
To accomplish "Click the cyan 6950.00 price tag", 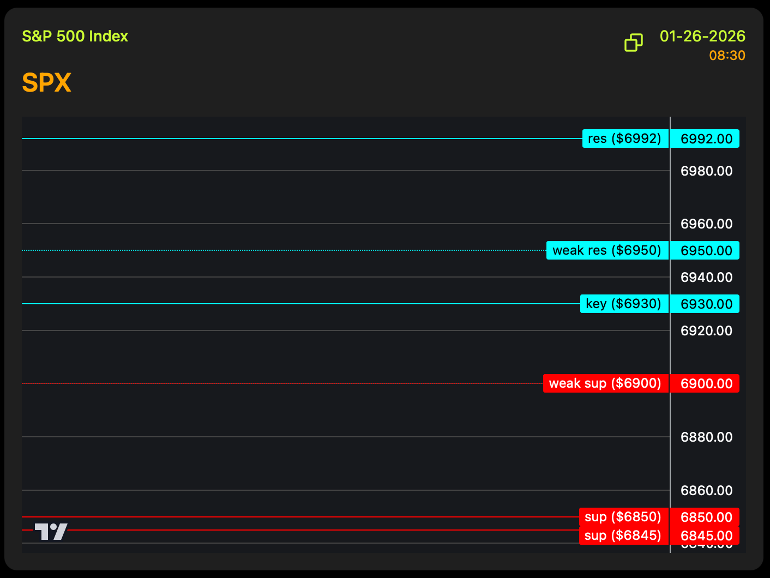I will click(705, 250).
